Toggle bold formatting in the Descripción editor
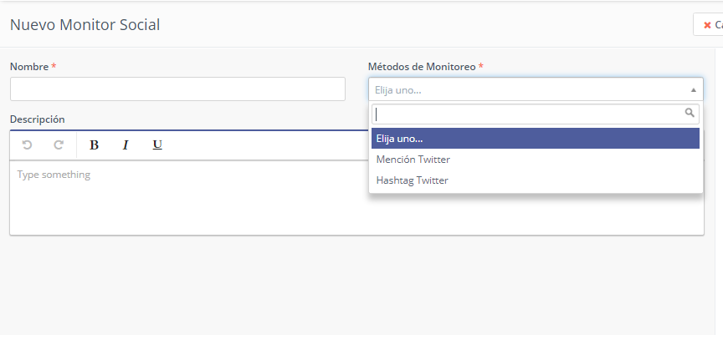 pyautogui.click(x=94, y=145)
